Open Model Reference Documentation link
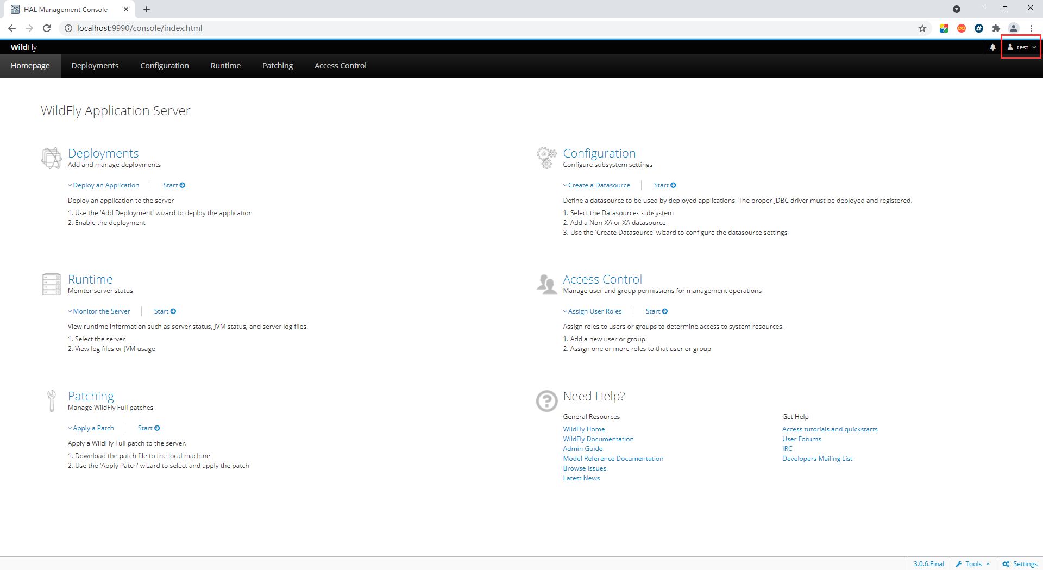The width and height of the screenshot is (1043, 570). click(613, 459)
